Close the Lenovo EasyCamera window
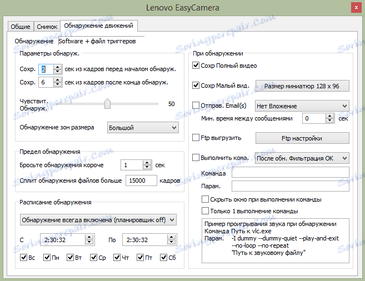Viewport: 365px width, 281px height. (x=356, y=8)
